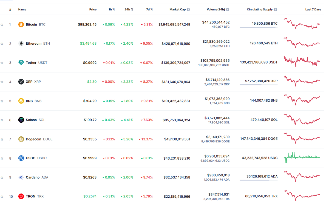Open TRON's last 7 days sparkline
329x207 pixels.
click(x=302, y=196)
